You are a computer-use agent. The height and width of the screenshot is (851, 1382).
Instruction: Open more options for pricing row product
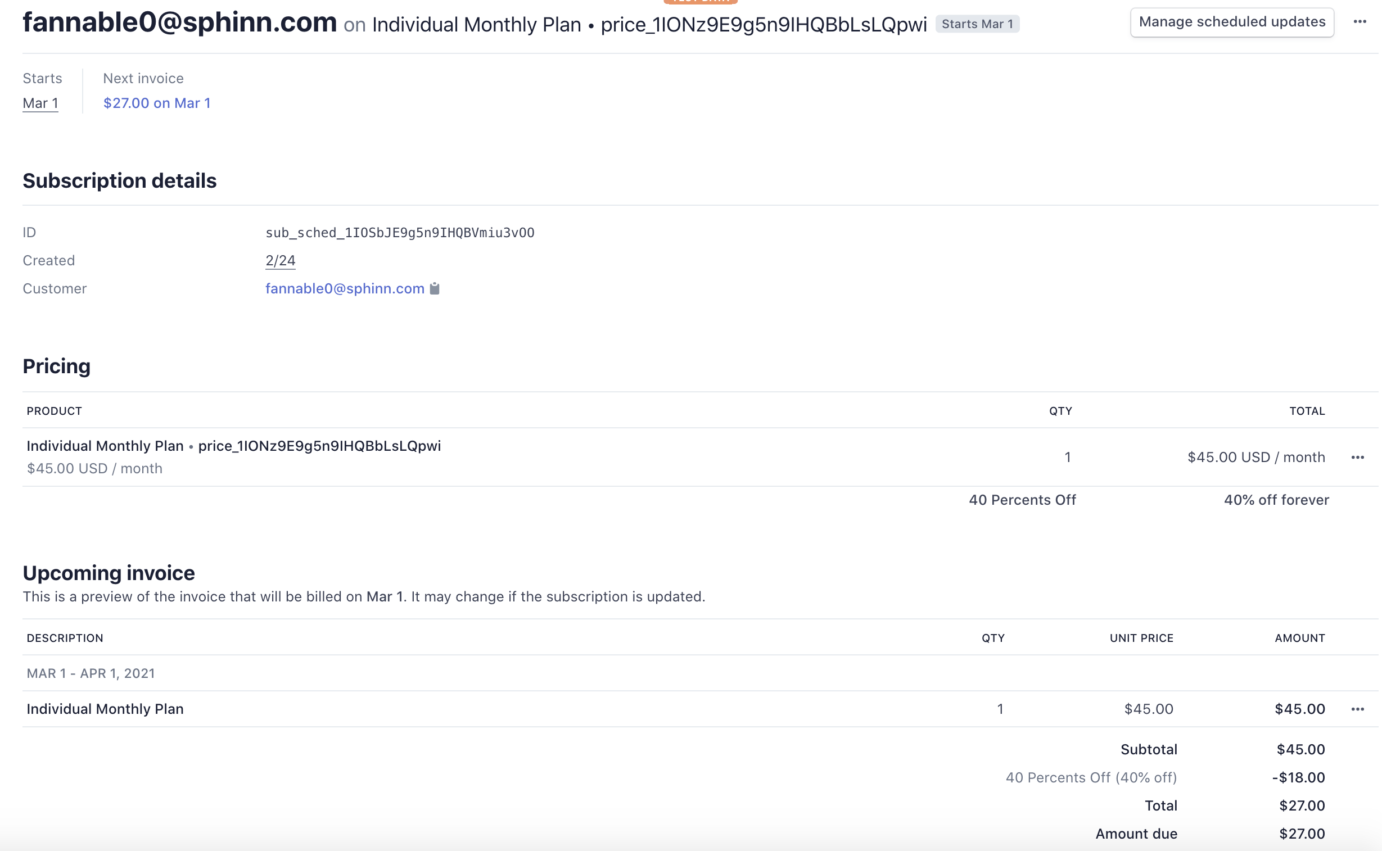pos(1357,457)
